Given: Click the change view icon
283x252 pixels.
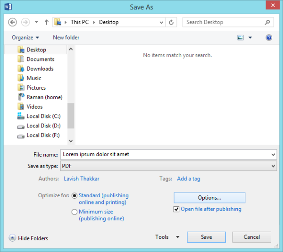Looking at the screenshot, I should tap(241, 38).
